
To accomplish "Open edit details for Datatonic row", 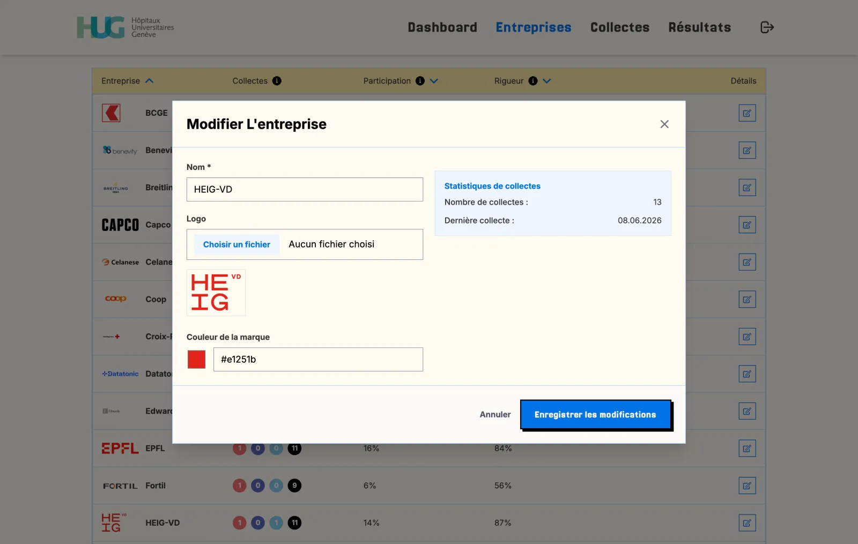I will [x=747, y=374].
